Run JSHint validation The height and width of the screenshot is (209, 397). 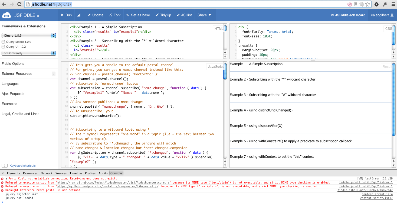tap(184, 15)
